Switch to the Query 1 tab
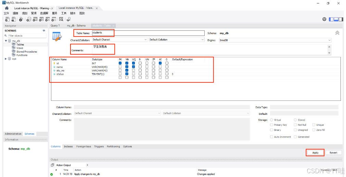Viewport: 346px width, 177px height. 55,26
